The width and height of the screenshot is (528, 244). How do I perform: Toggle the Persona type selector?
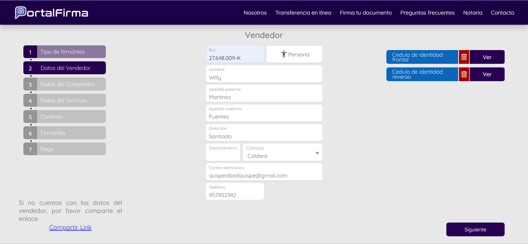[x=294, y=54]
